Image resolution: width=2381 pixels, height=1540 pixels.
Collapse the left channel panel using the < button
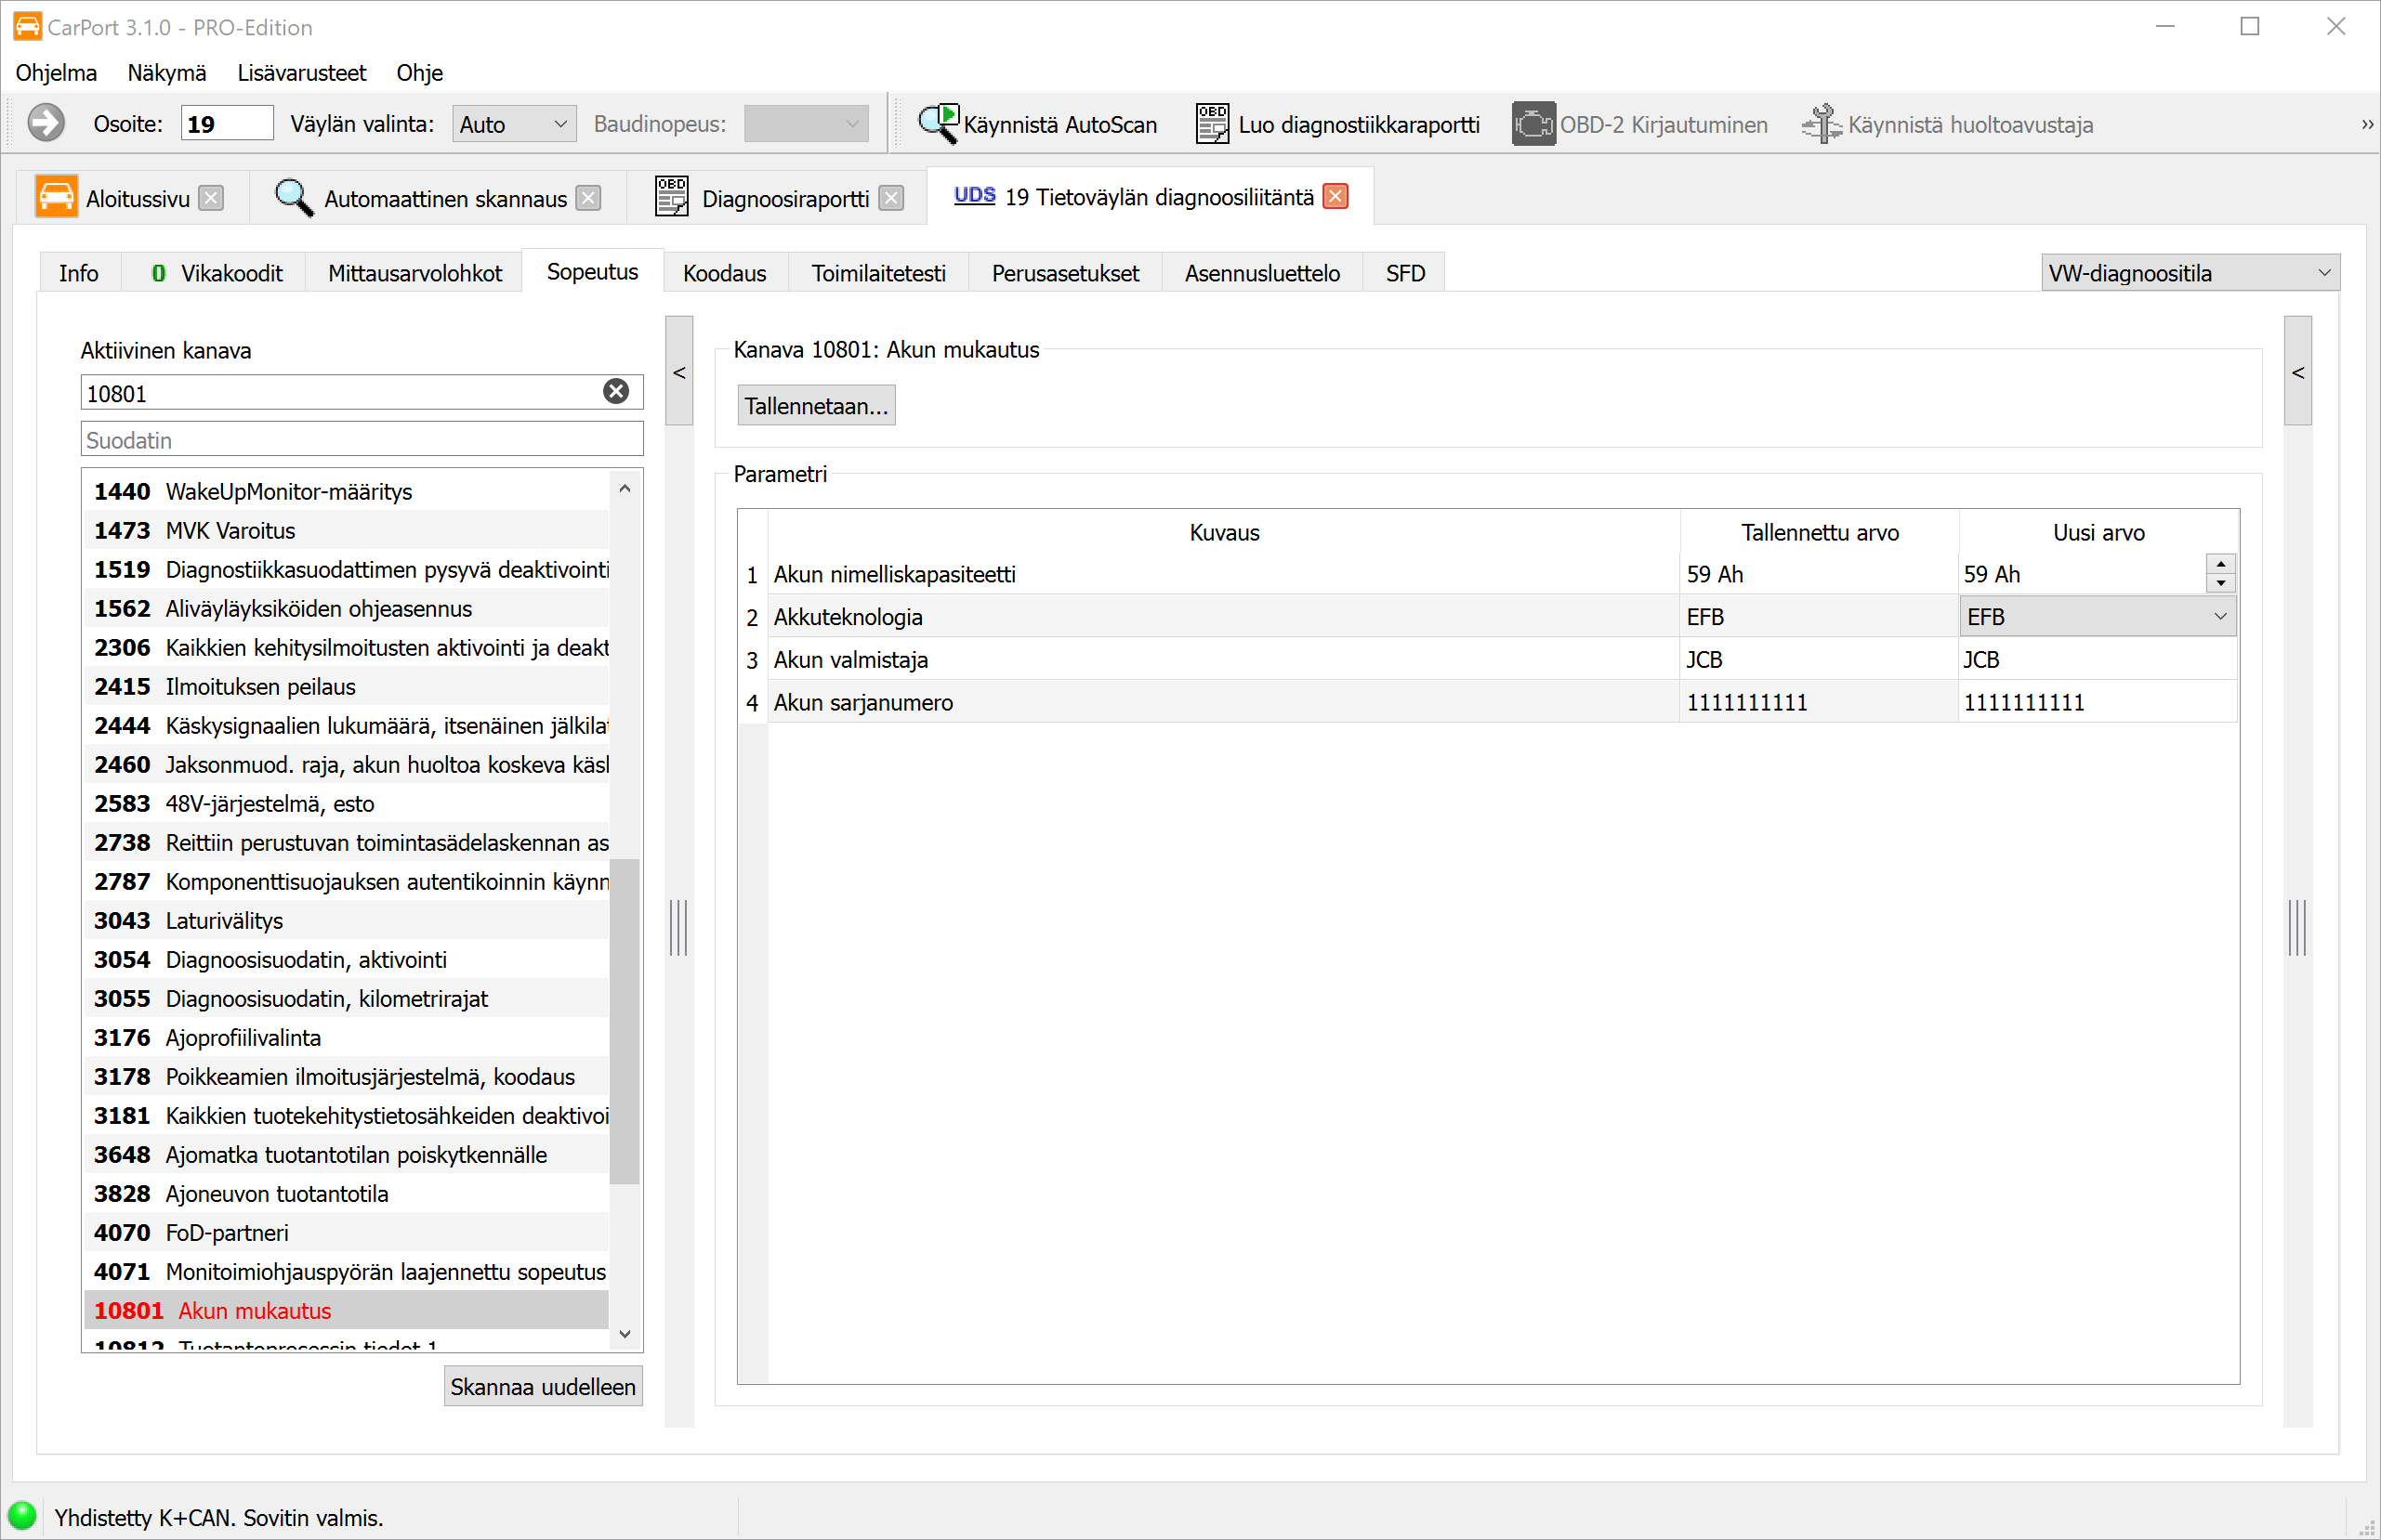679,372
